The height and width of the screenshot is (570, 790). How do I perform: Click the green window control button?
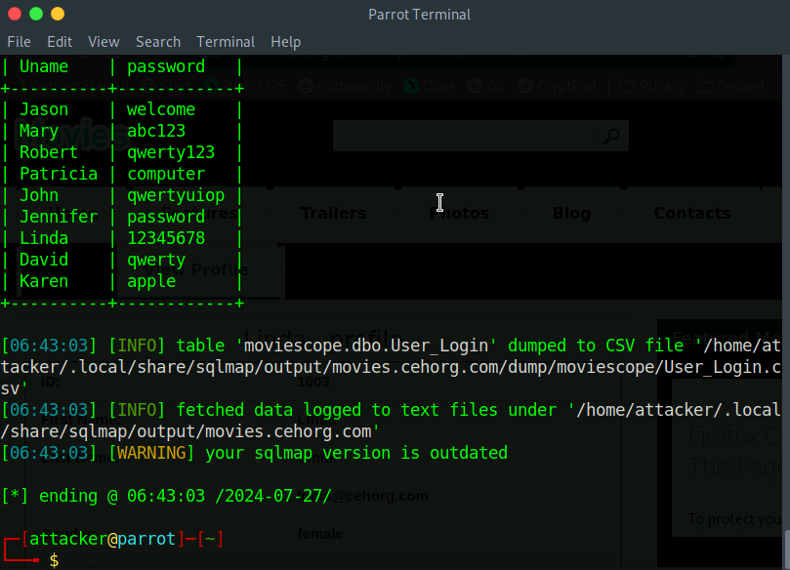tap(36, 14)
